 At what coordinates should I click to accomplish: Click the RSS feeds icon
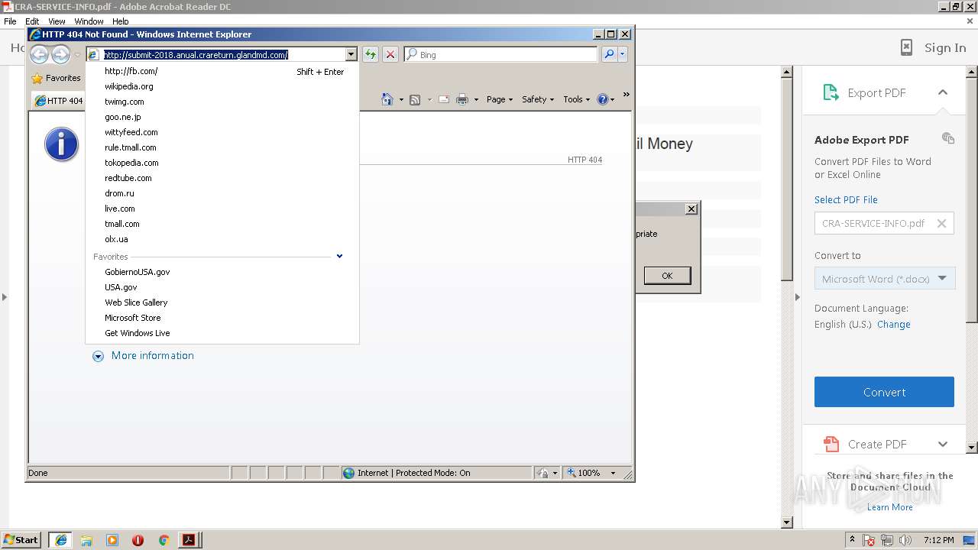click(415, 99)
